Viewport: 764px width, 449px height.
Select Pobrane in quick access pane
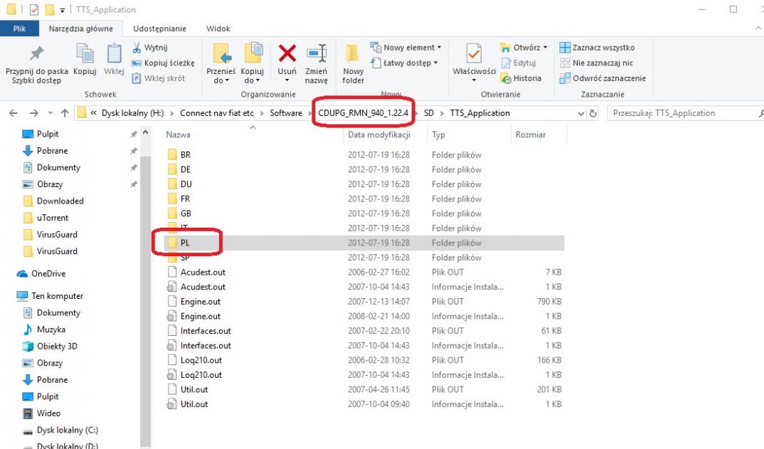pyautogui.click(x=52, y=151)
